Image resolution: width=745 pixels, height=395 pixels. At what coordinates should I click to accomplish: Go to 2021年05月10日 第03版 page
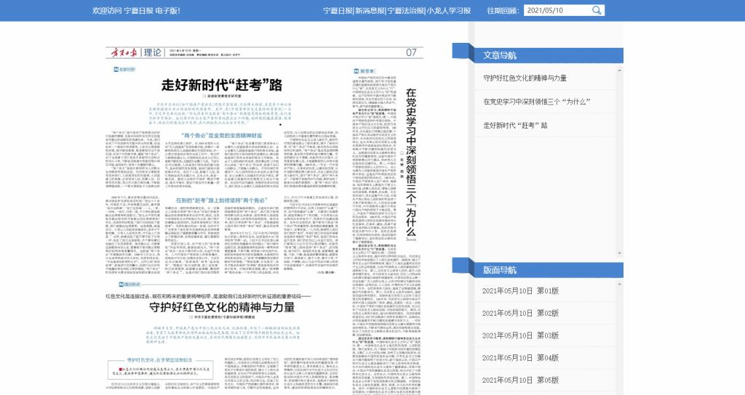pos(520,335)
